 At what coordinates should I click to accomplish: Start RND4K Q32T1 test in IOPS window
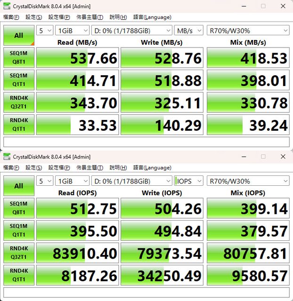click(x=18, y=253)
